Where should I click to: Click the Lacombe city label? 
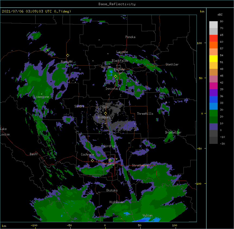(122, 52)
